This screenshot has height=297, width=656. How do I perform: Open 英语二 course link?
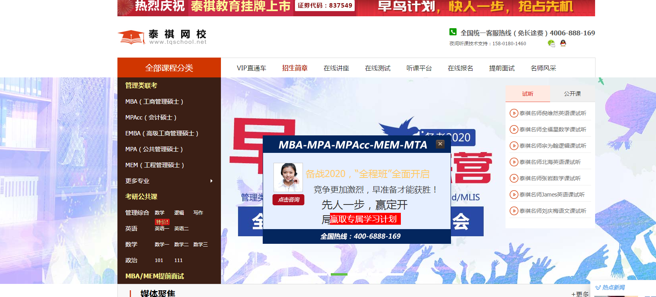pyautogui.click(x=182, y=229)
